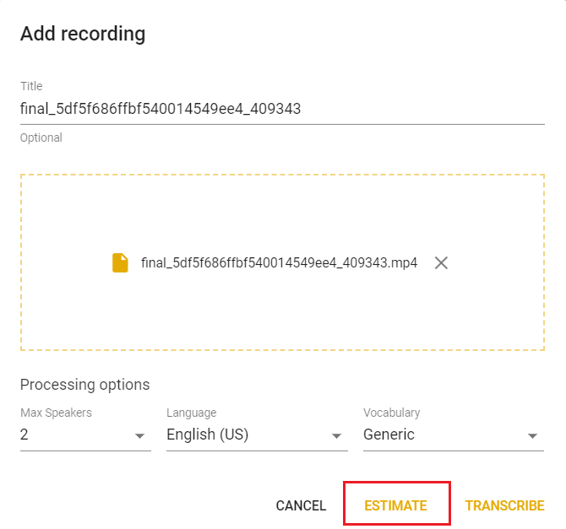
Task: Click the English (US) language value
Action: pyautogui.click(x=208, y=435)
